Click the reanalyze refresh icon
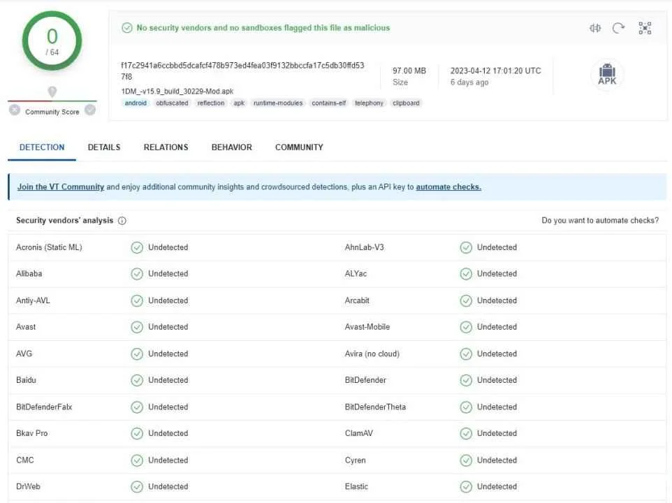The image size is (672, 503). (618, 28)
